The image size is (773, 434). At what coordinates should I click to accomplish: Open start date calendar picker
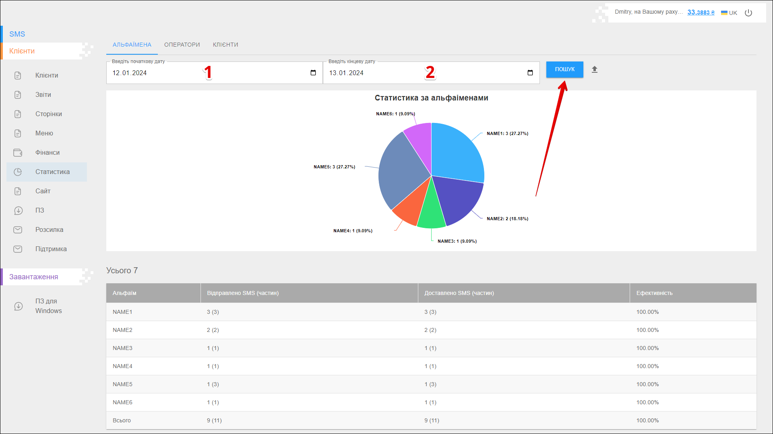click(313, 73)
